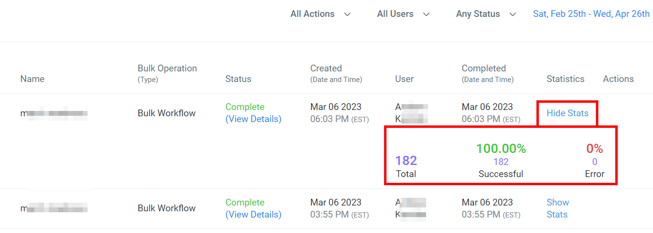Image resolution: width=653 pixels, height=233 pixels.
Task: Click the Bulk Operation (Type) column header
Action: pos(167,73)
